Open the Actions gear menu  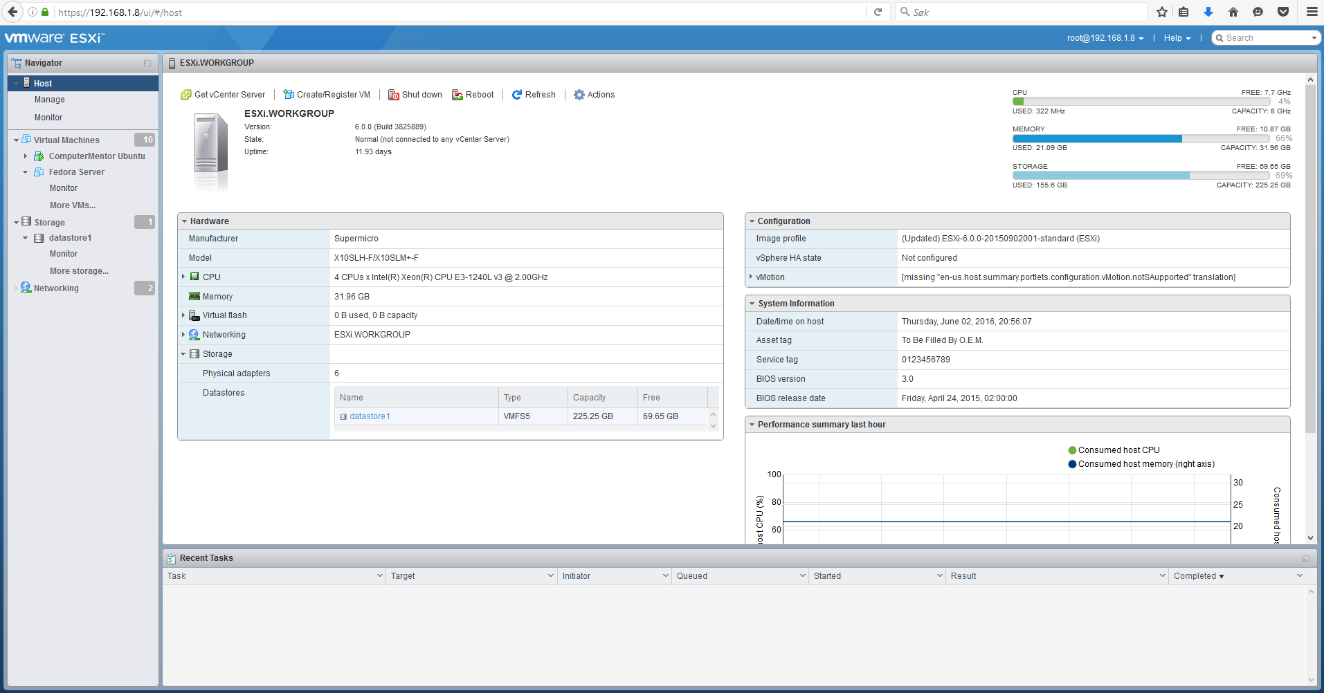tap(579, 95)
